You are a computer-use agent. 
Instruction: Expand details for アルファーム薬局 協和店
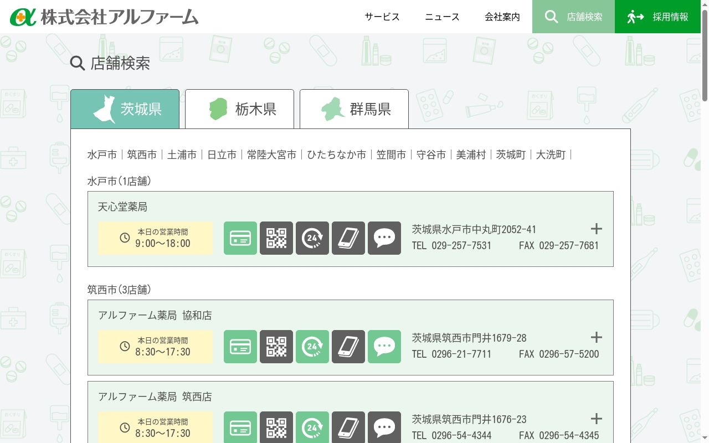[x=596, y=337]
